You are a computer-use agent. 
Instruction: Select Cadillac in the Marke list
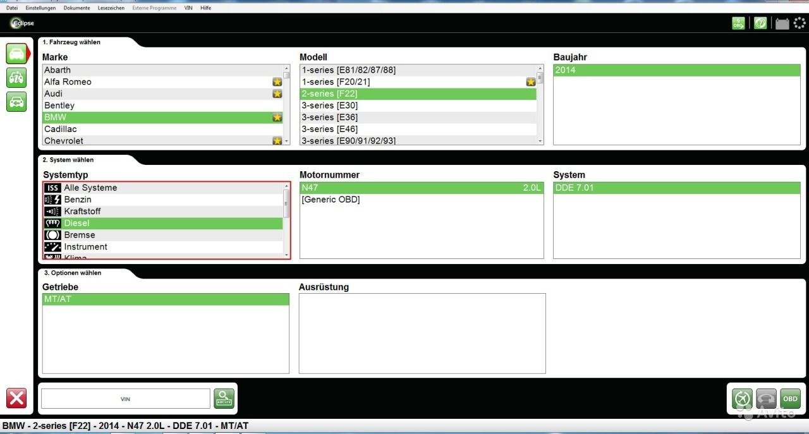click(x=163, y=129)
